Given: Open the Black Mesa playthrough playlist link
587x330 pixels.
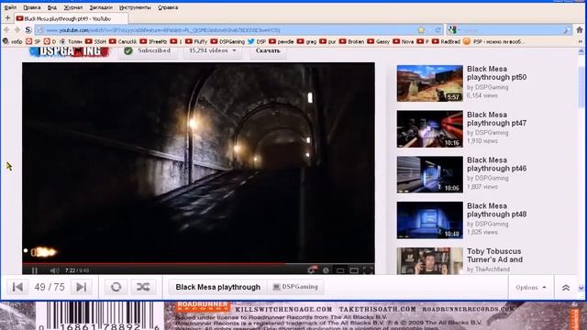Looking at the screenshot, I should pyautogui.click(x=218, y=287).
